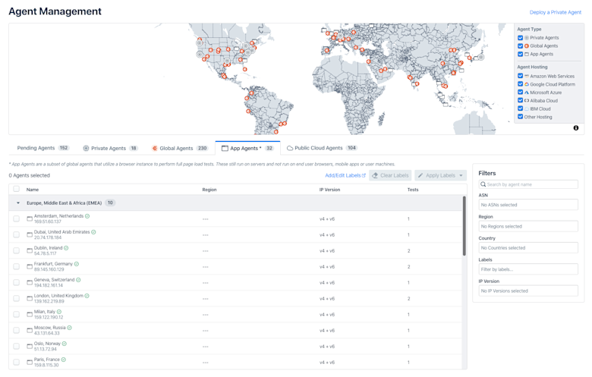Select the London, United Kingdom agent checkbox
The image size is (592, 377).
(x=16, y=299)
